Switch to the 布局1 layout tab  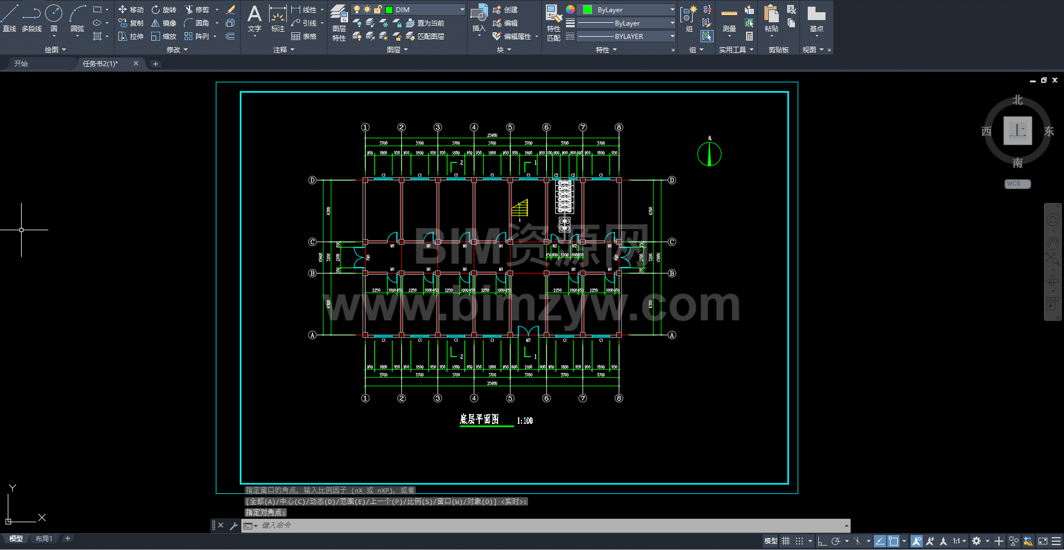point(44,538)
